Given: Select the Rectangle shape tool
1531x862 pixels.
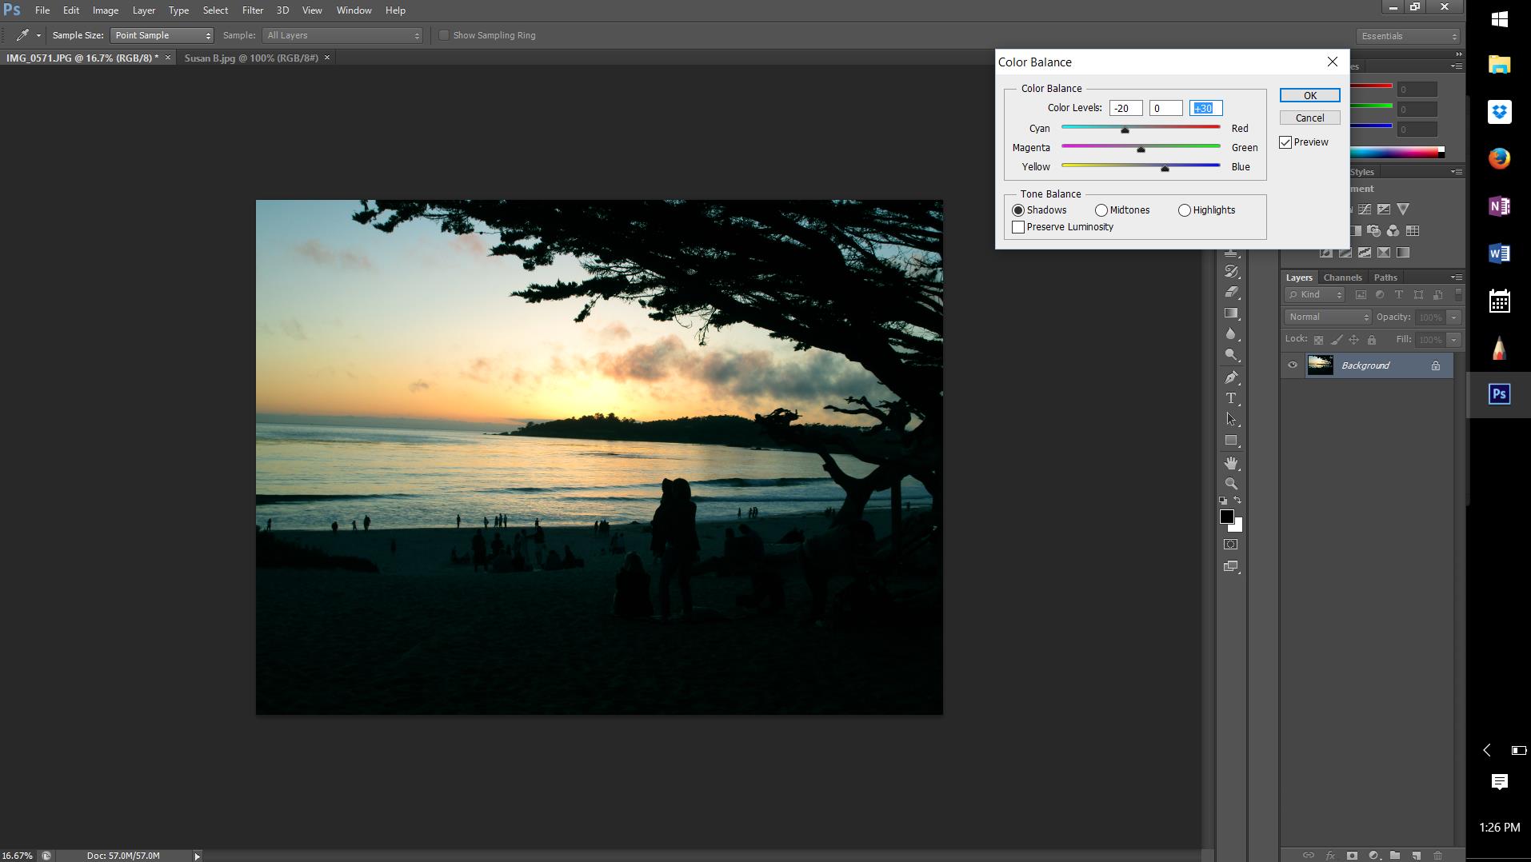Looking at the screenshot, I should coord(1231,441).
